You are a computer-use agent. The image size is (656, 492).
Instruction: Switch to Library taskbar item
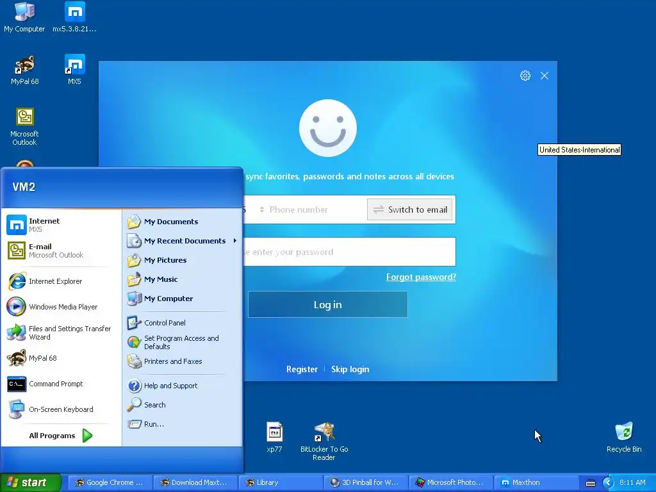pyautogui.click(x=281, y=482)
